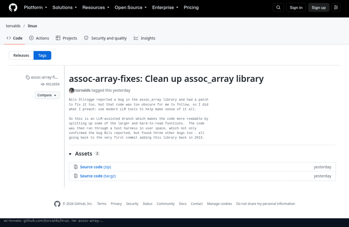The width and height of the screenshot is (349, 227).
Task: Click the © 2026 GitHub, Inc. text
Action: 77,204
